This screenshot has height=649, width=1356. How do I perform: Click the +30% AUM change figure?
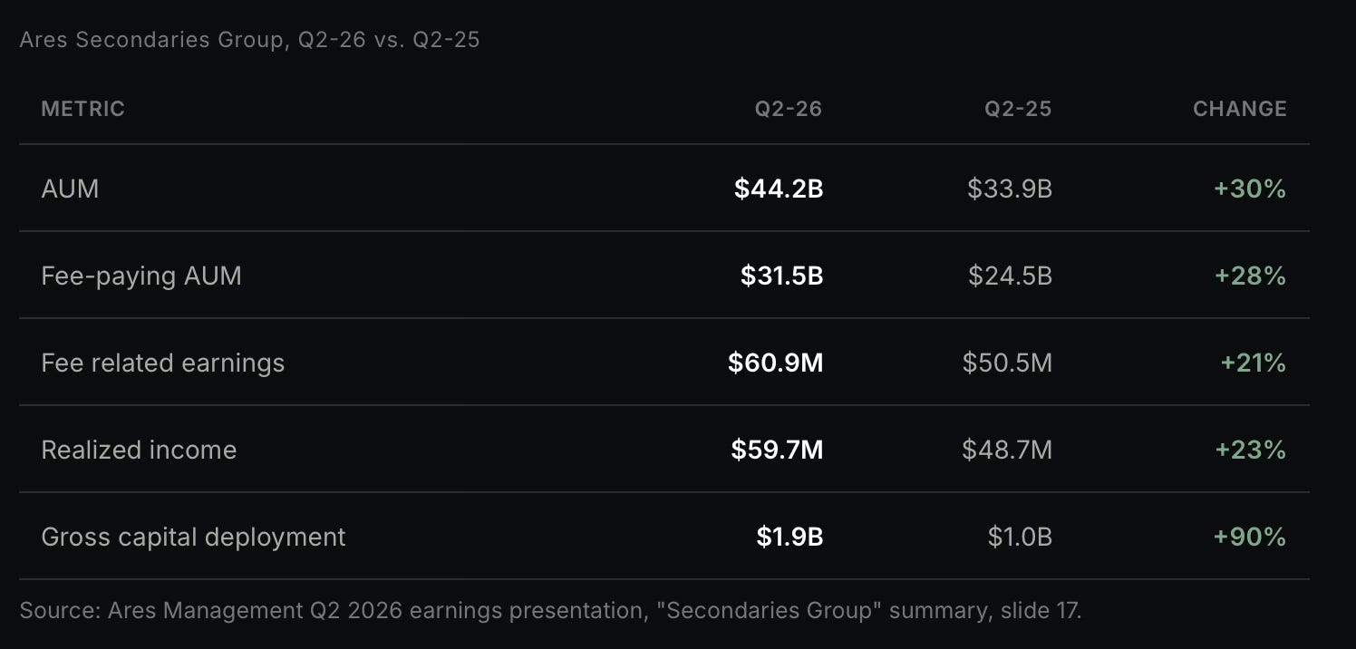pos(1249,189)
